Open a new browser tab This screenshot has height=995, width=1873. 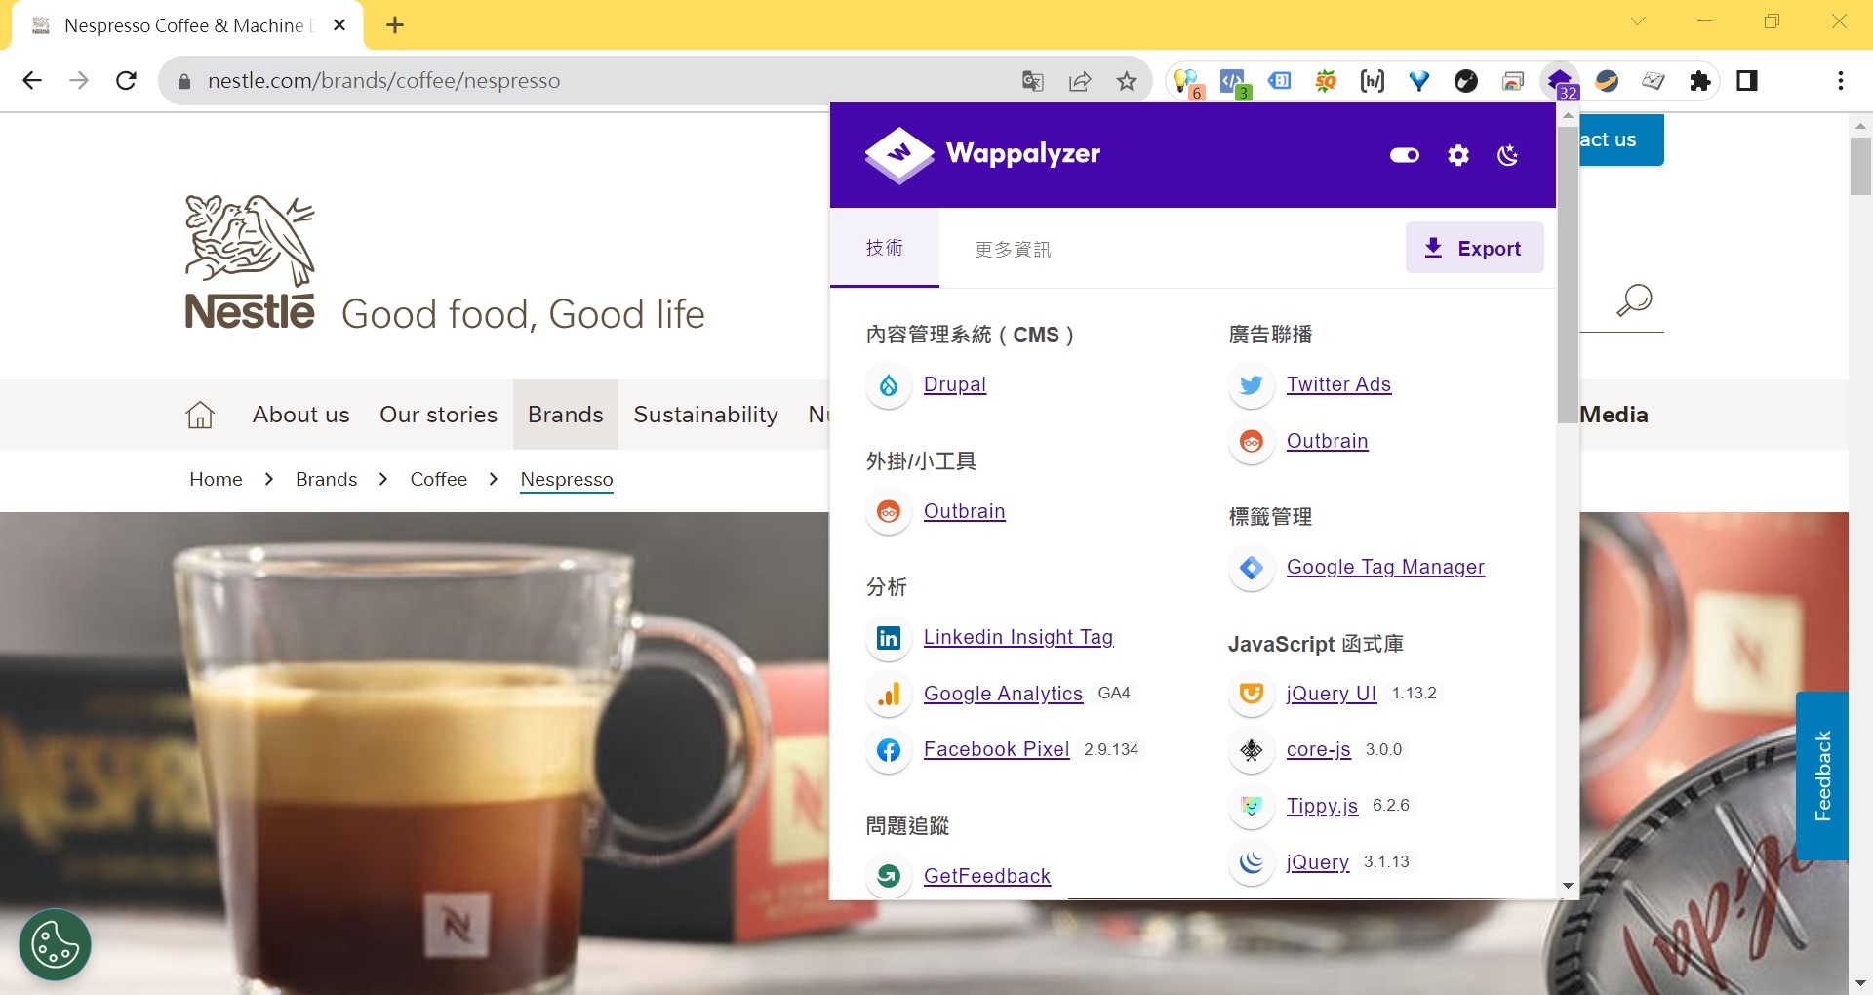click(x=395, y=25)
